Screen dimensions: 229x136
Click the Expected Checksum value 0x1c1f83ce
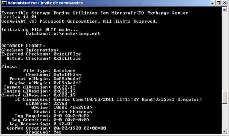tap(67, 54)
